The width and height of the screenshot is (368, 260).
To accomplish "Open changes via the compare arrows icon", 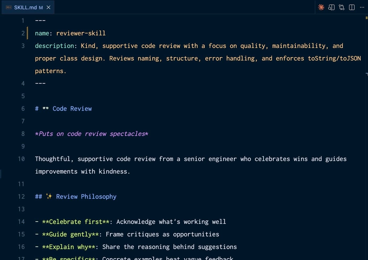I will pos(342,7).
